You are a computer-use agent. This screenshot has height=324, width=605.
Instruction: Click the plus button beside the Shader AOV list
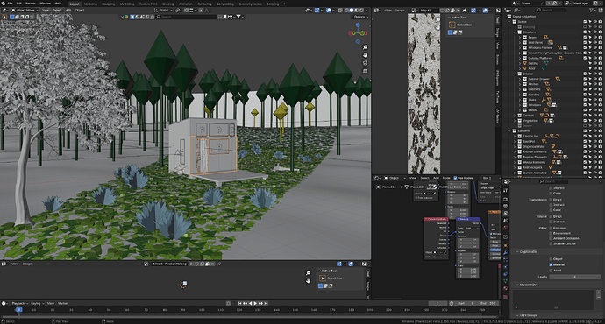tap(599, 292)
